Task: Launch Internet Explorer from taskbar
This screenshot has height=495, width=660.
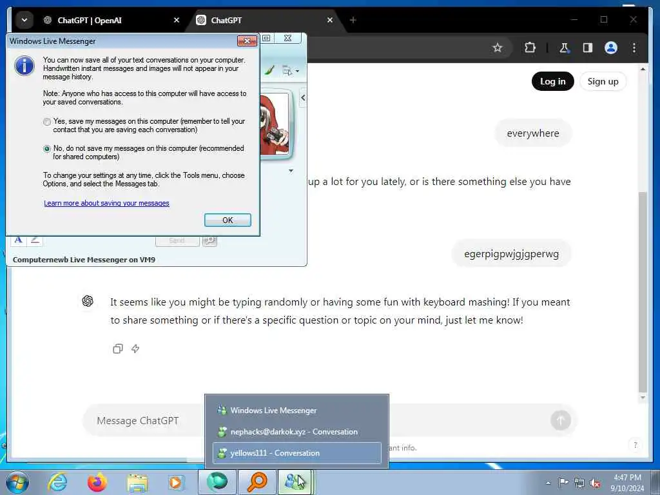Action: pos(57,482)
